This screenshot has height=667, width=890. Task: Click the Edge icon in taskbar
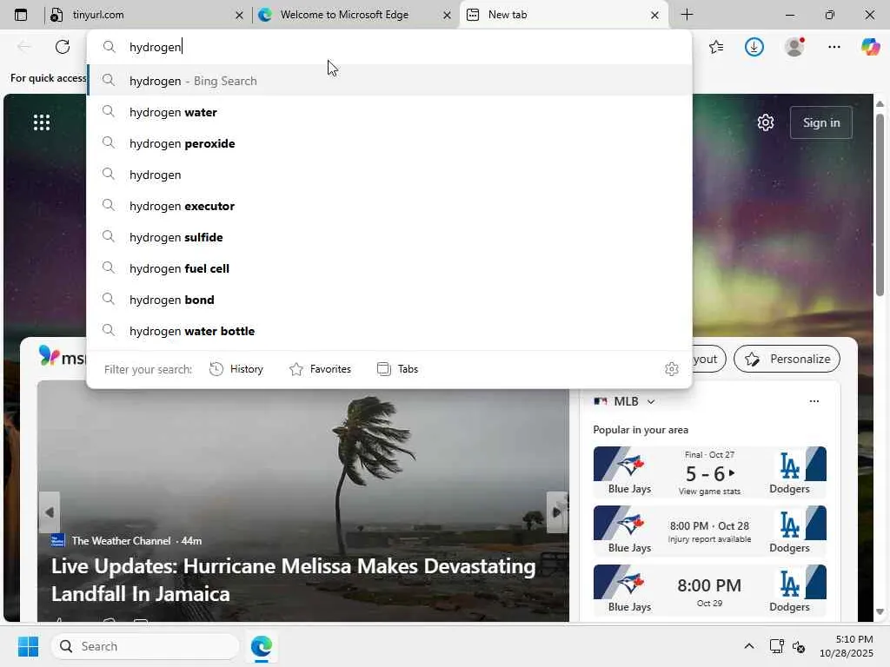point(261,646)
